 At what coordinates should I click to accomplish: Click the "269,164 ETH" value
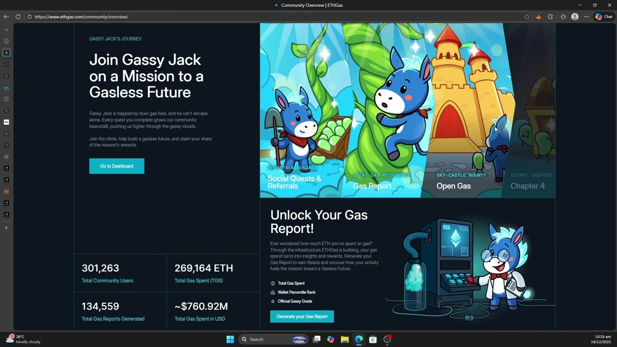click(203, 268)
